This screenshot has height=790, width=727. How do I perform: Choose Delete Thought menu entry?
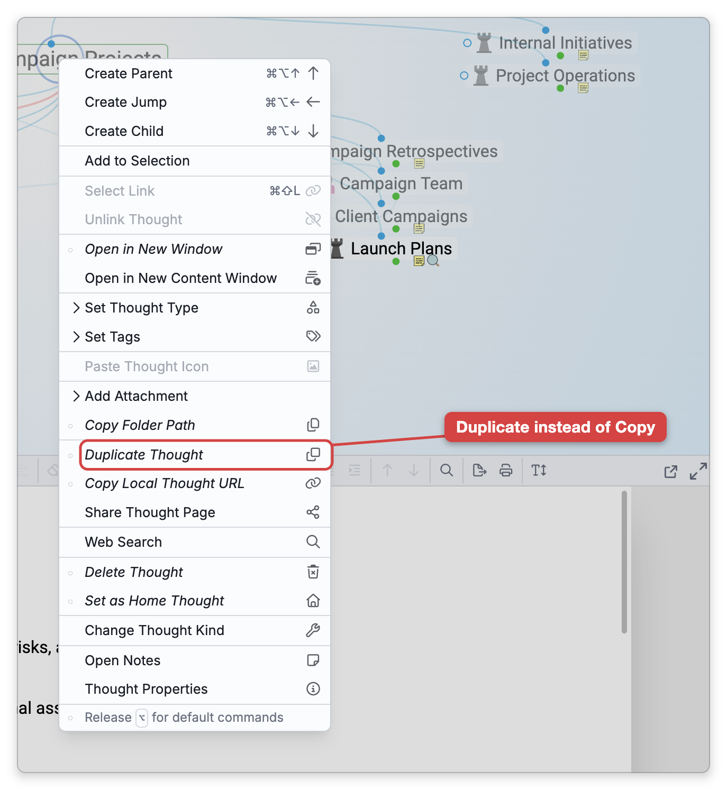tap(195, 572)
